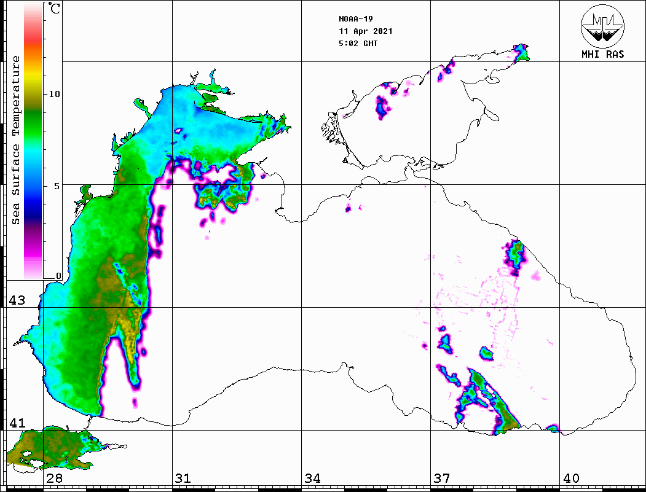Click the time 5:02 GMT

point(358,43)
